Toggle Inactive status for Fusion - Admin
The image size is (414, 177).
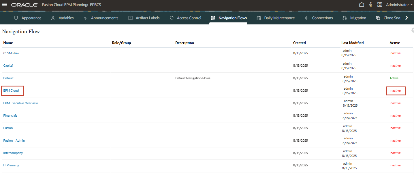395,141
